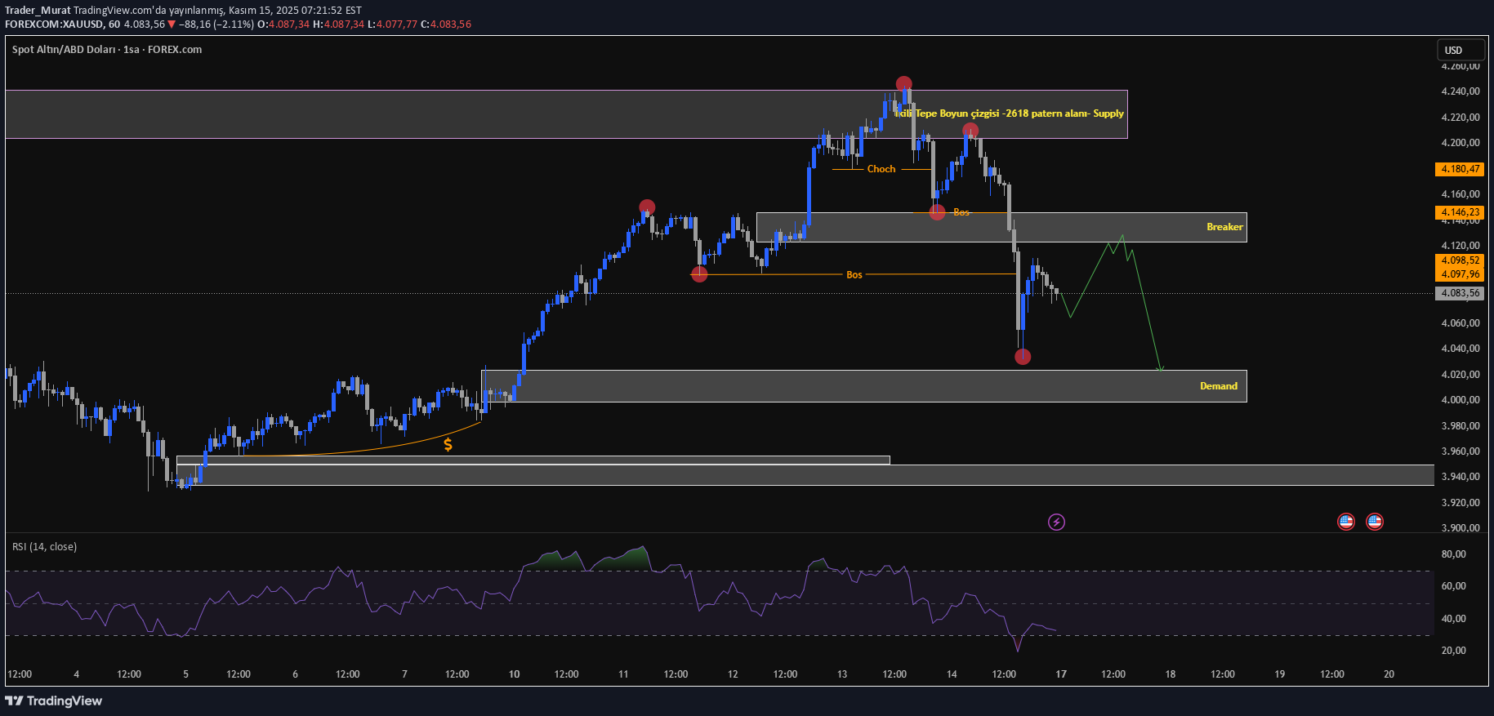Select the orange dollar sign marker
Image resolution: width=1494 pixels, height=716 pixels.
pyautogui.click(x=448, y=445)
